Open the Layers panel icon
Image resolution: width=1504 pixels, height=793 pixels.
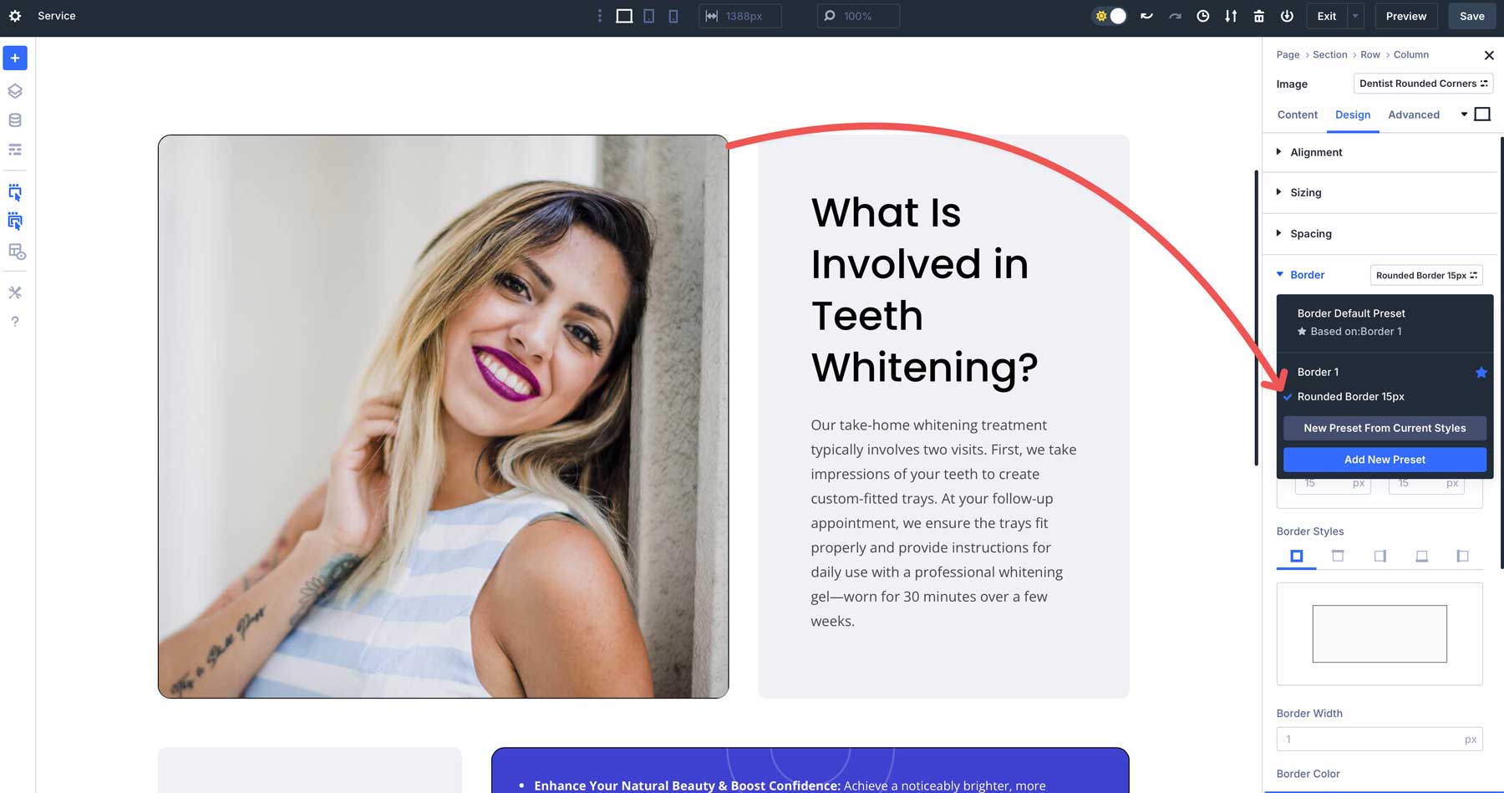pyautogui.click(x=15, y=91)
